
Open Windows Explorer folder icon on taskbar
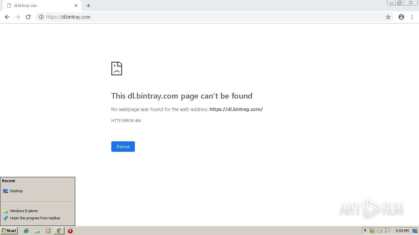37,231
